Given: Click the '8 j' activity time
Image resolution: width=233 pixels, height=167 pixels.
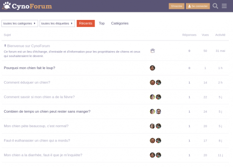Looking at the screenshot, I should (x=220, y=141).
